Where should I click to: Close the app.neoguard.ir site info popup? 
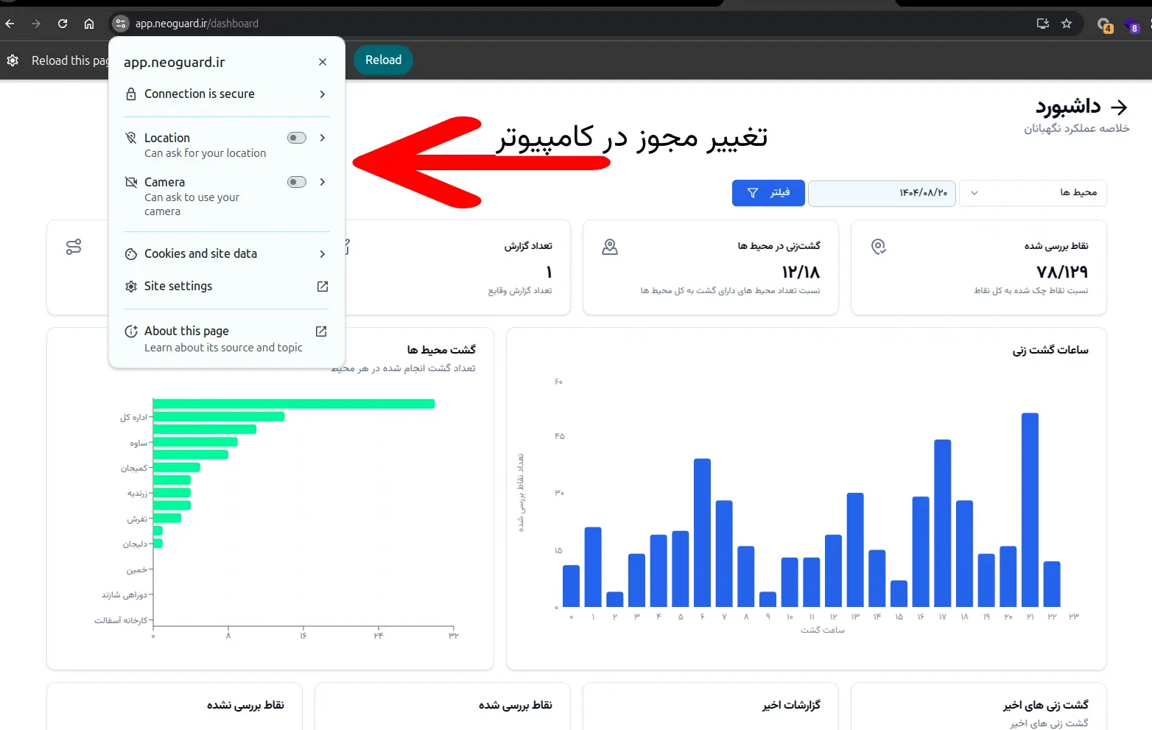323,62
